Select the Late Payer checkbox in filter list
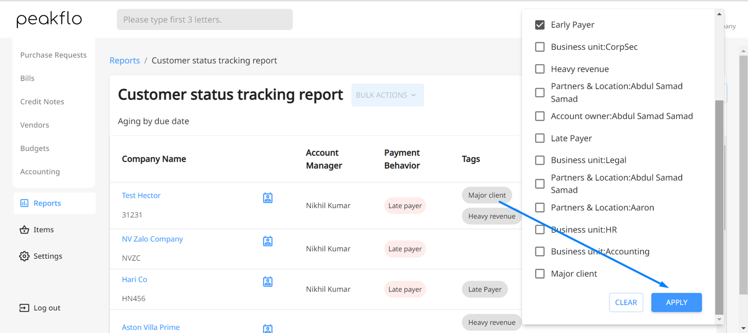 point(540,138)
